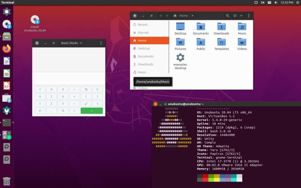Screen dimensions: 301x188
Task: Open the file manager hamburger menu
Action: [249, 16]
